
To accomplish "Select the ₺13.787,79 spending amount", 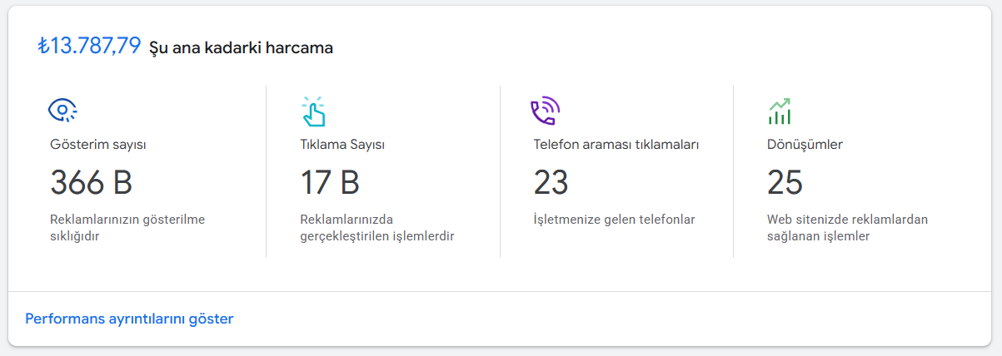I will coord(89,46).
